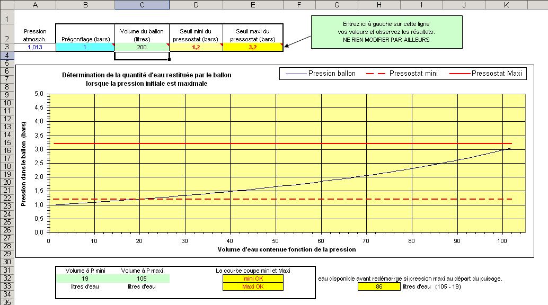Click column H header
548x305 pixels.
[x=379, y=5]
